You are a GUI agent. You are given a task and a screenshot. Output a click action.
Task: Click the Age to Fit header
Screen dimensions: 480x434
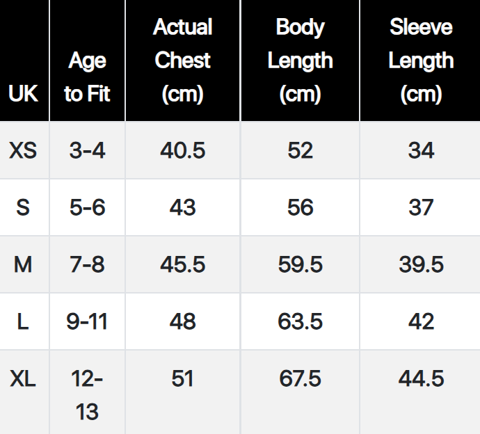(87, 77)
